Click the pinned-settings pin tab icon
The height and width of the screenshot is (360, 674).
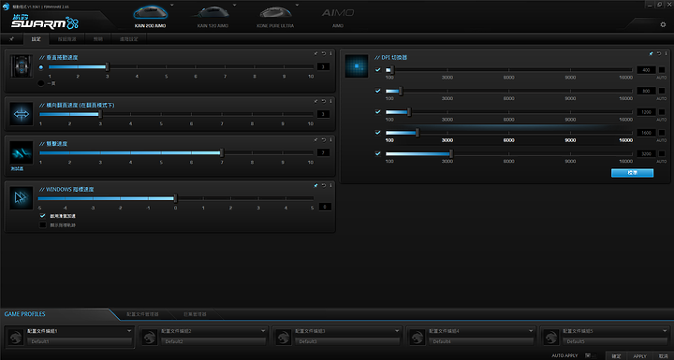[x=11, y=38]
